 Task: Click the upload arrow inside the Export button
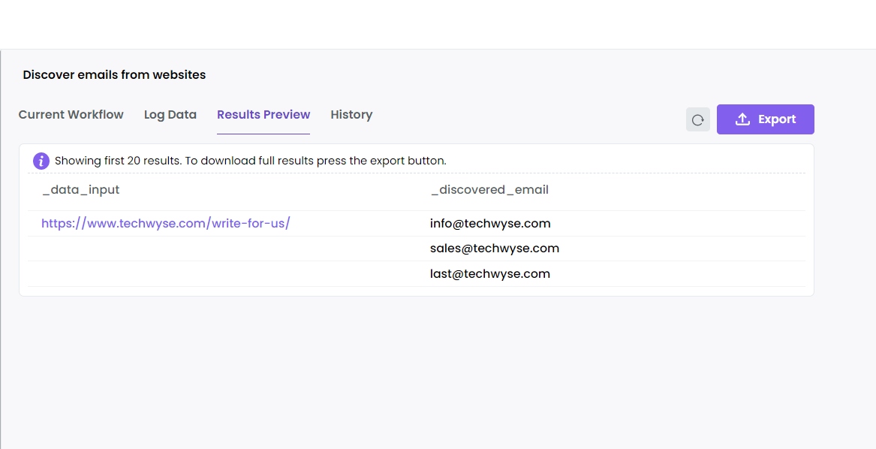click(x=743, y=119)
